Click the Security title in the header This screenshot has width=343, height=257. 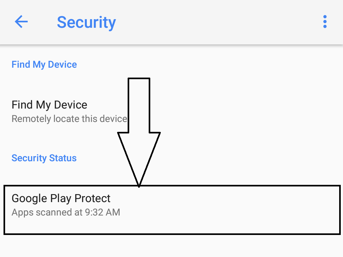[x=86, y=22]
